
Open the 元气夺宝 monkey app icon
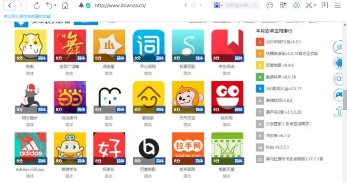tap(188, 97)
